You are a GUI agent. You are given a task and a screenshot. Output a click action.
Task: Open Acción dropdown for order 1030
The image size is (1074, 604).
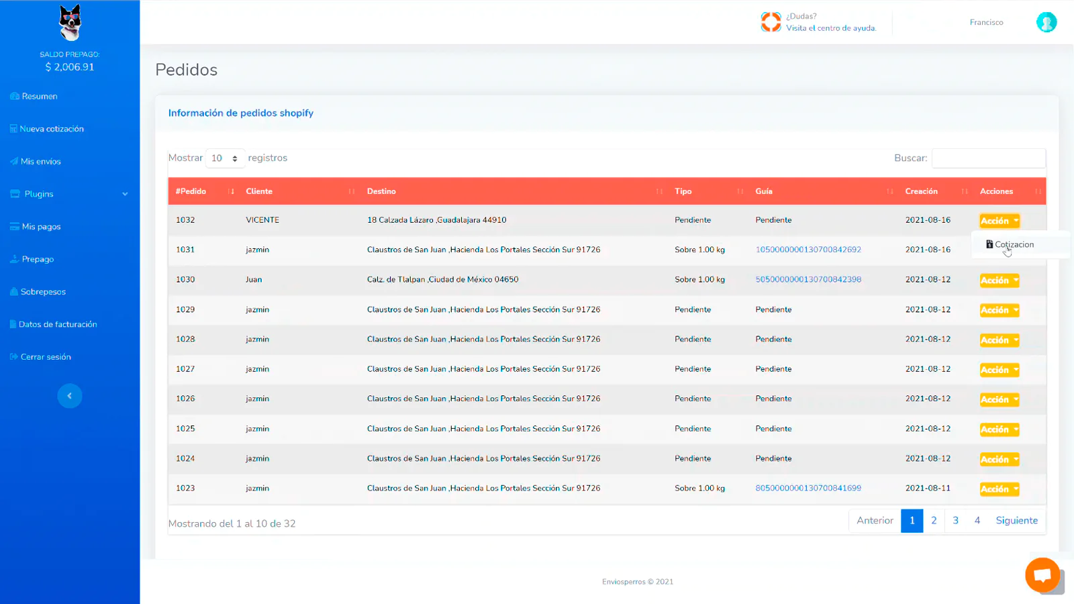pyautogui.click(x=999, y=281)
